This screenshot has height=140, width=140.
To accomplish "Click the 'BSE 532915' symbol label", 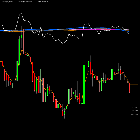I will (43, 2).
